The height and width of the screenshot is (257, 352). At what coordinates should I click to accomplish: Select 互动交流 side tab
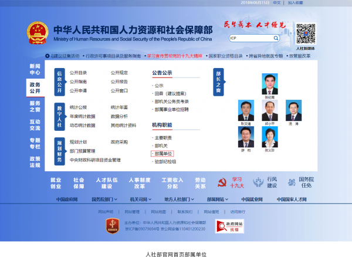[x=35, y=124]
